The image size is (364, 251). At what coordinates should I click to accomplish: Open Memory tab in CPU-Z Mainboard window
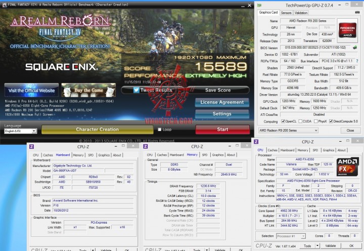click(x=78, y=155)
